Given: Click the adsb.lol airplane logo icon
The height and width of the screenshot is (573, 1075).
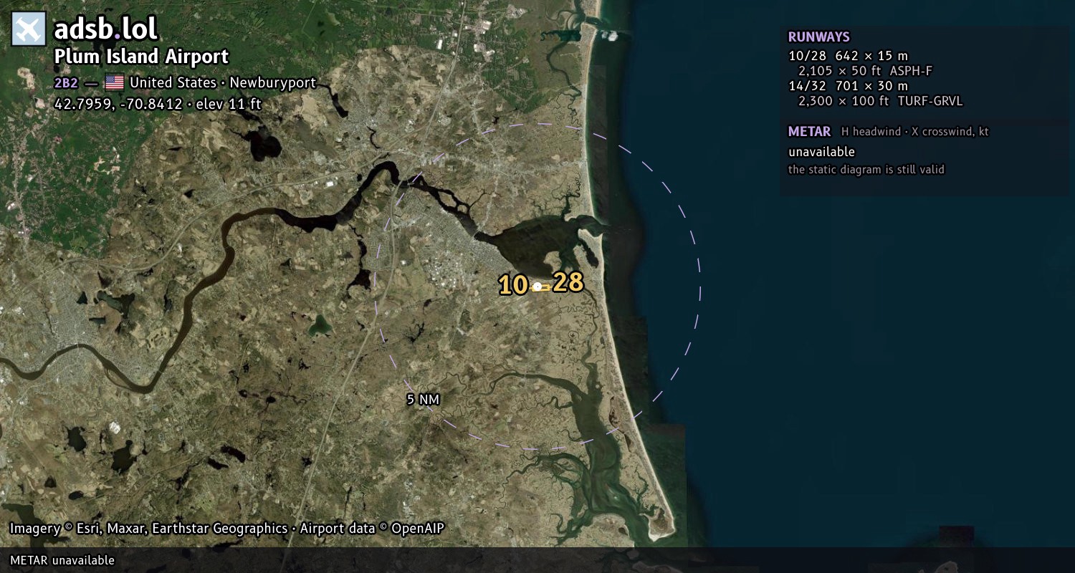Looking at the screenshot, I should 29,29.
